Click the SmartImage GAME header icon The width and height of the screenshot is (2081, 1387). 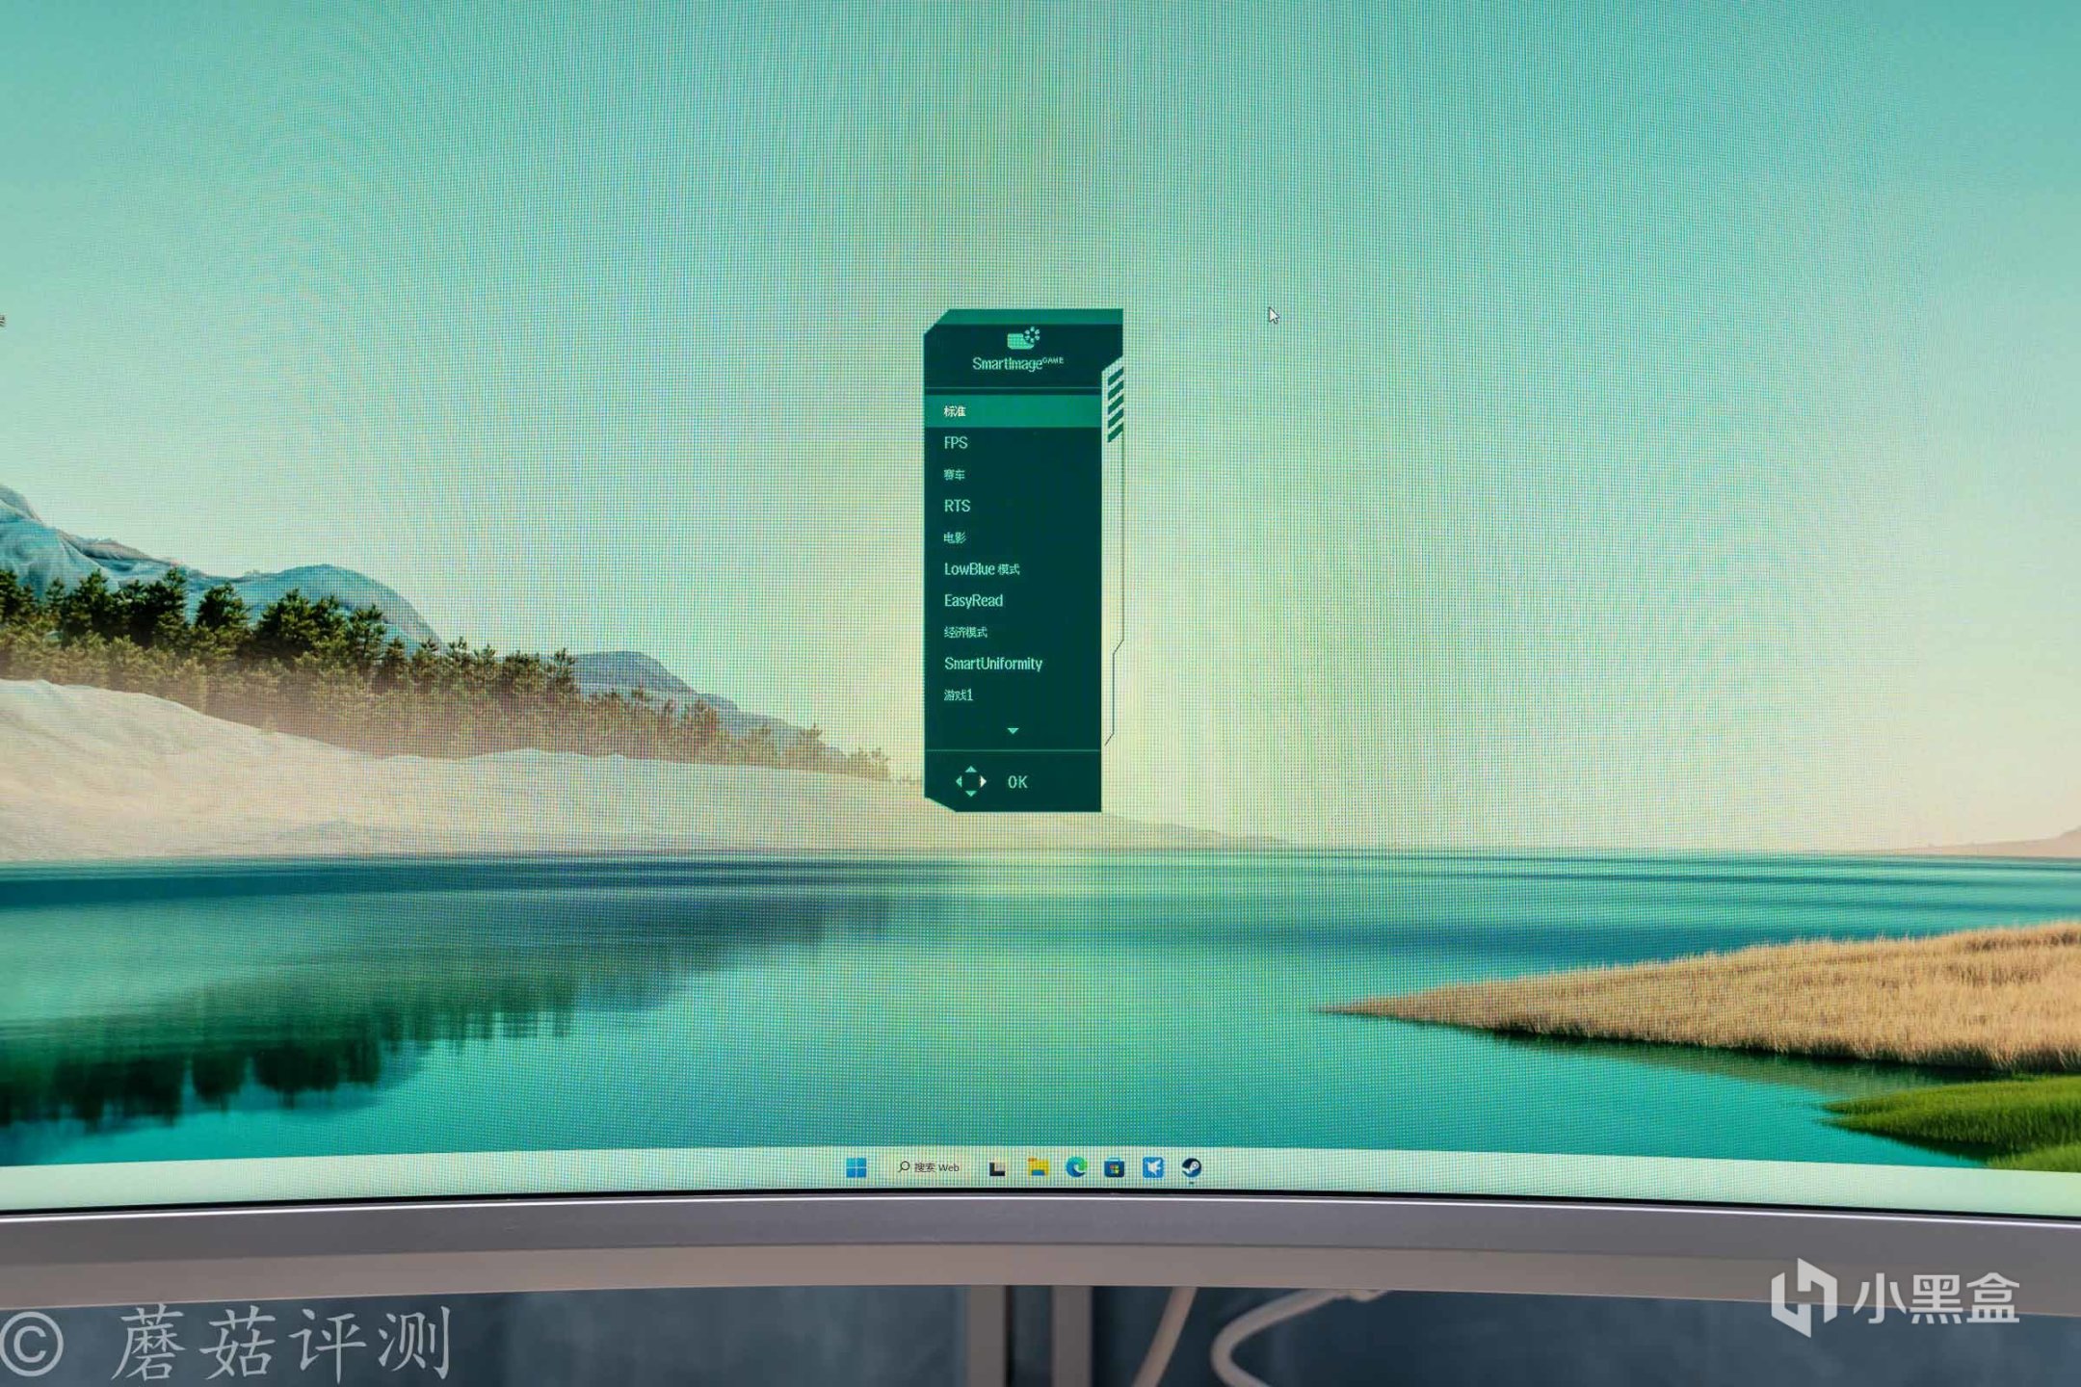1023,337
